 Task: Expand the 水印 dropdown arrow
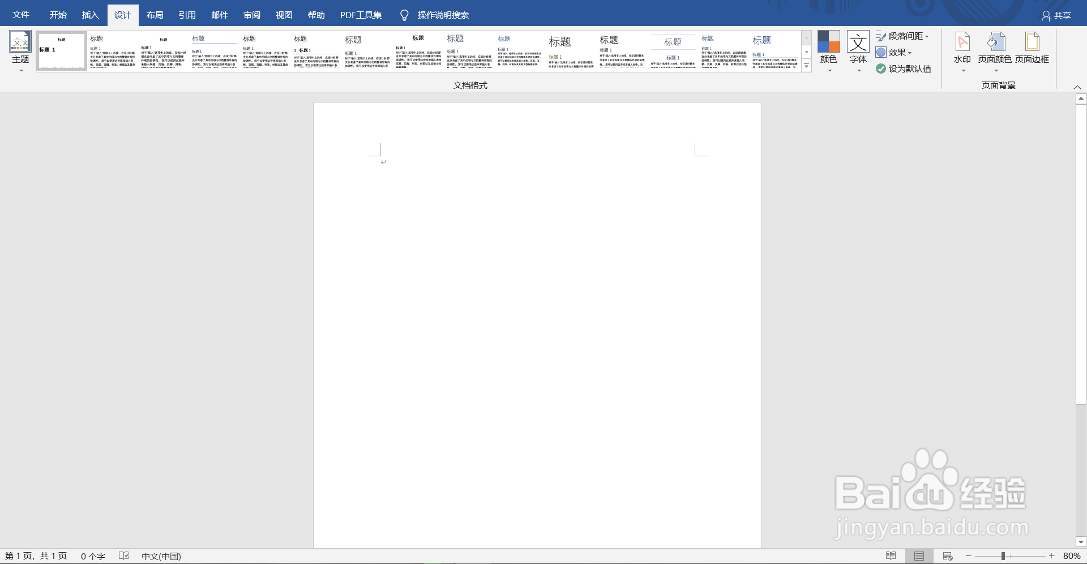964,71
